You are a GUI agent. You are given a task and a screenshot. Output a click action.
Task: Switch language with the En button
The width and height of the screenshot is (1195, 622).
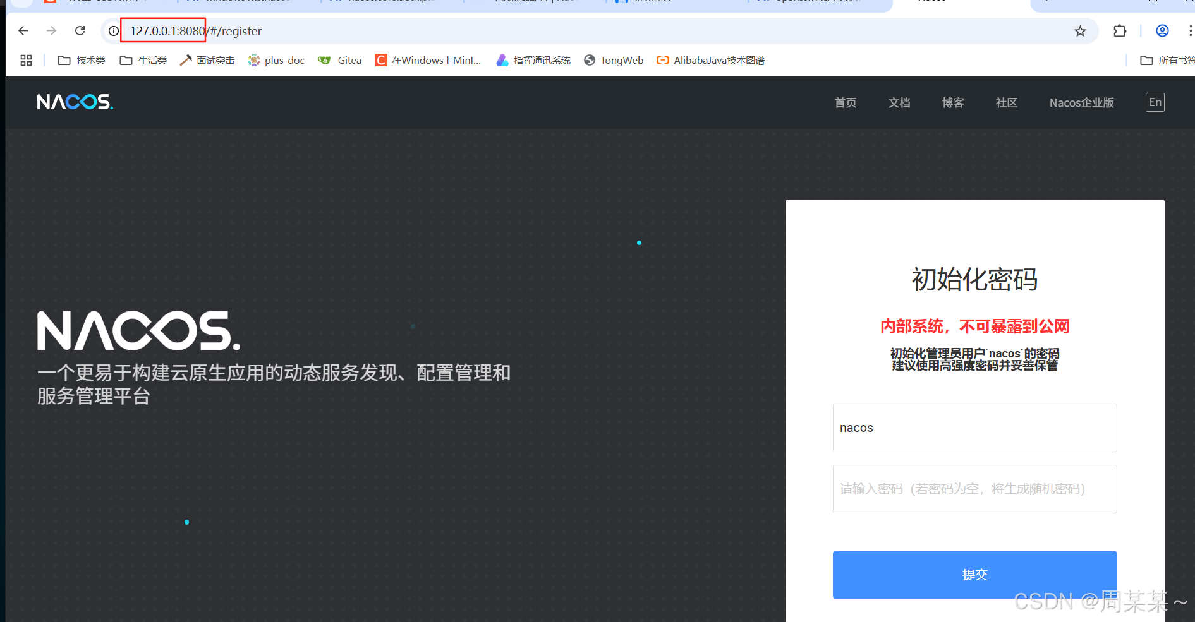1155,102
